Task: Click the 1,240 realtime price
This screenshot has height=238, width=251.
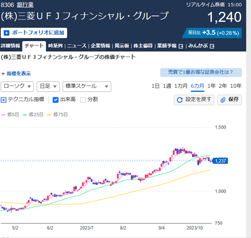Action: tap(224, 17)
